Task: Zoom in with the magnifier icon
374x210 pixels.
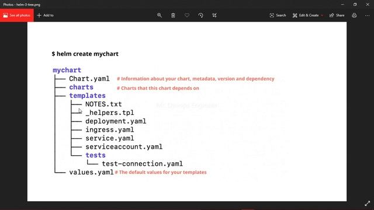Action: (160, 15)
